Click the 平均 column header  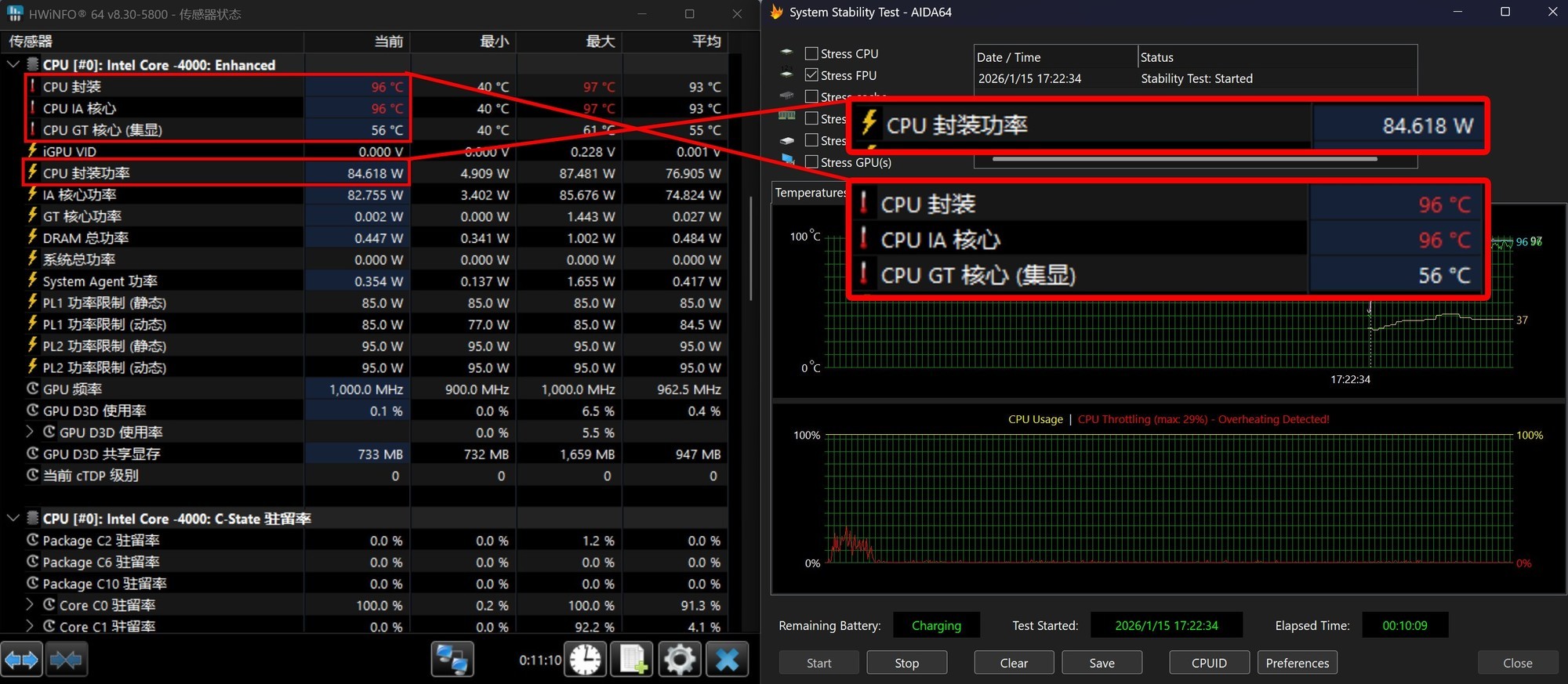pos(675,41)
